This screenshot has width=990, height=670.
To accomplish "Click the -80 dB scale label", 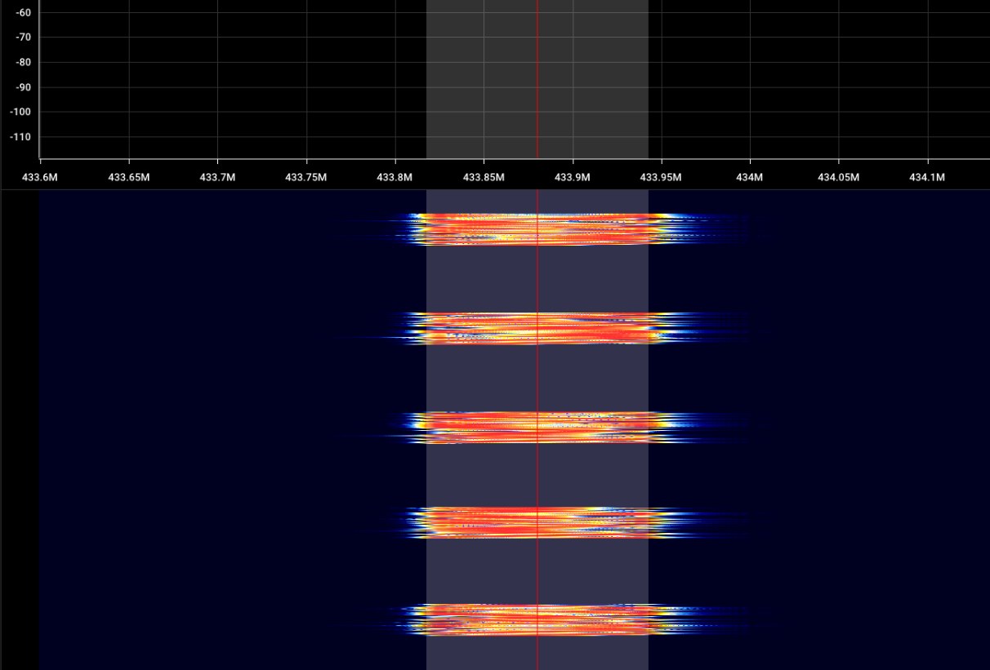I will tap(23, 62).
